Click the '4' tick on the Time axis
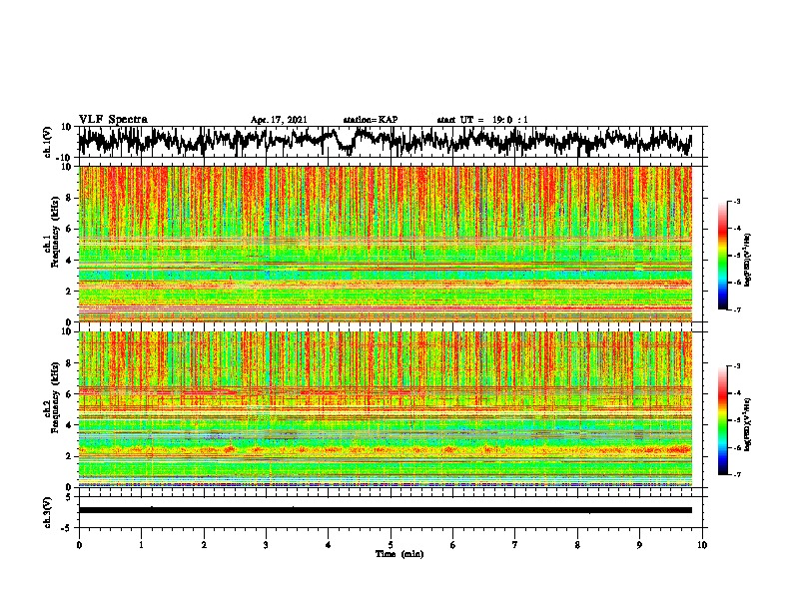 click(x=329, y=545)
